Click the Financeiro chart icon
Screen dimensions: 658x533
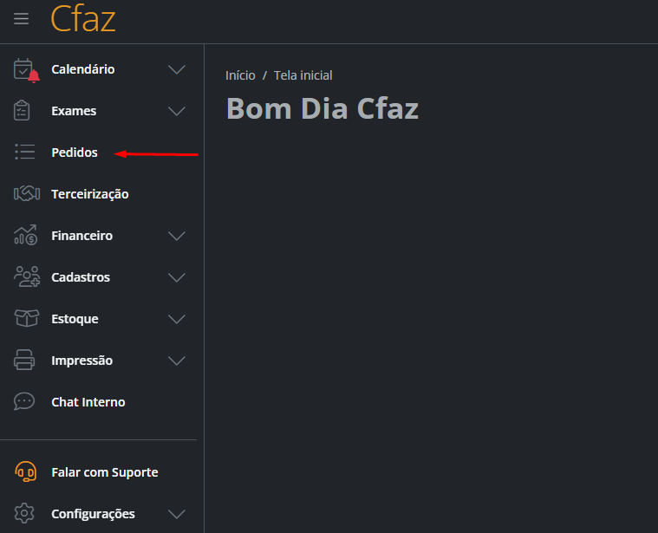click(26, 235)
